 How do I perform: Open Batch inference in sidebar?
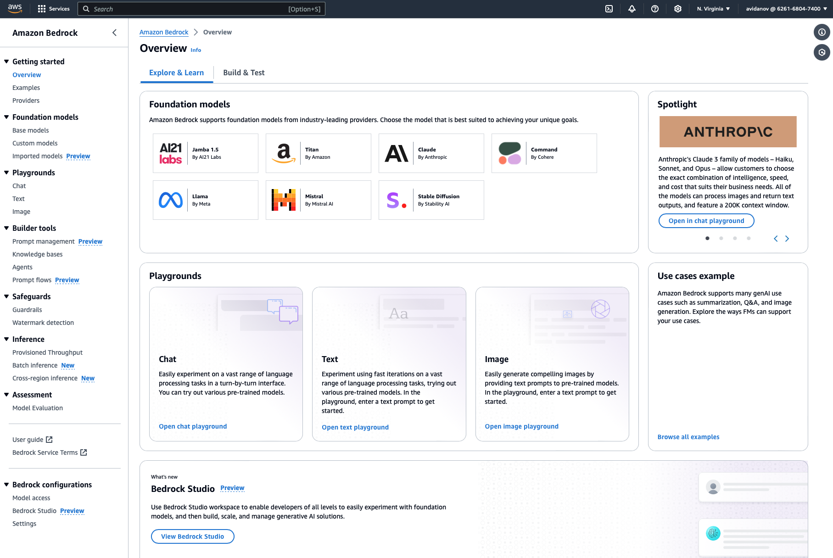coord(35,365)
